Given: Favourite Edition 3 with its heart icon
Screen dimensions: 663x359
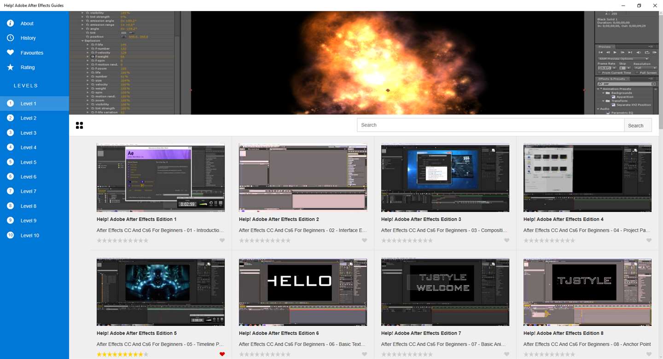Looking at the screenshot, I should click(507, 240).
